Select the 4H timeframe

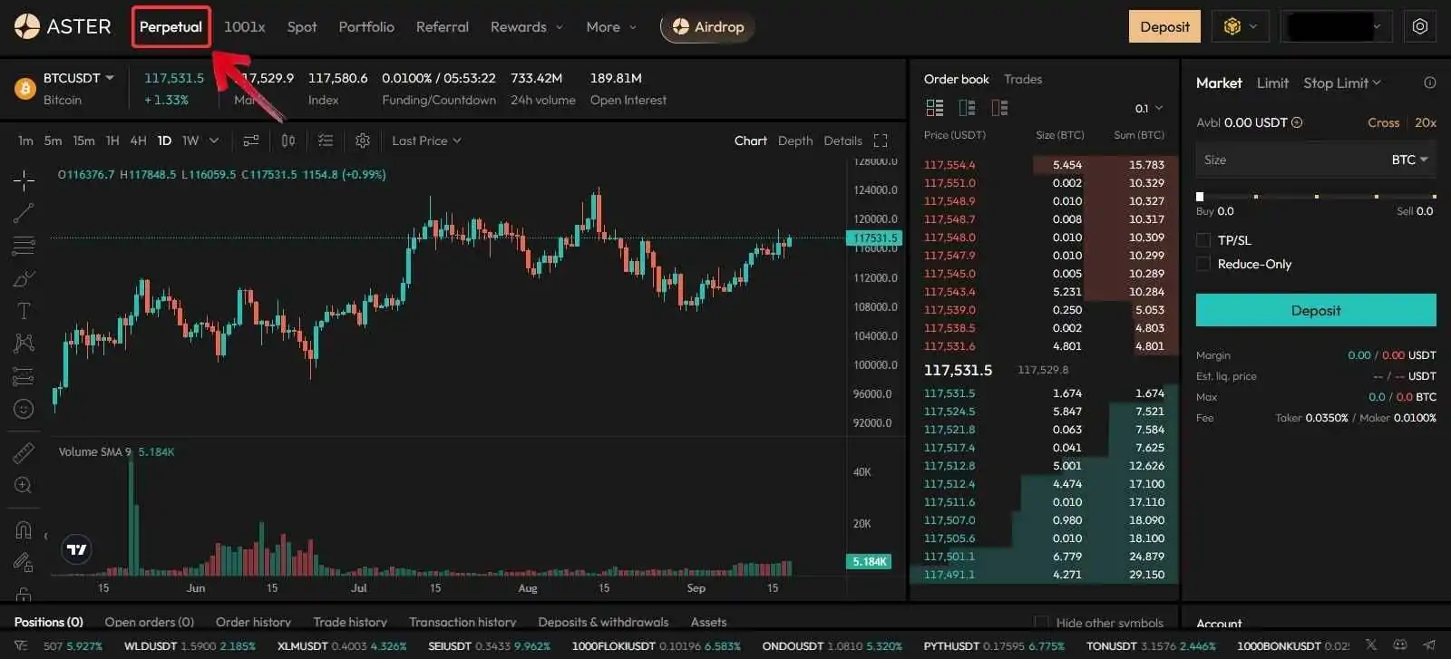point(138,141)
